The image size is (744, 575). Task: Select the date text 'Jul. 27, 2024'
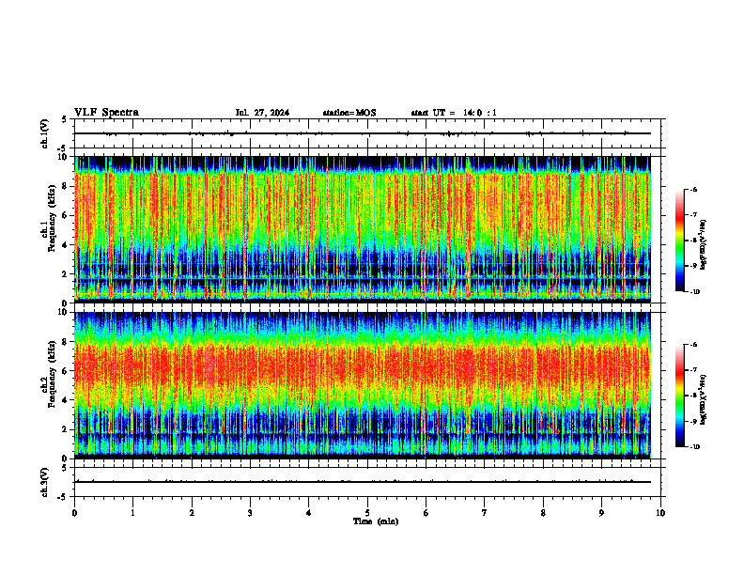262,113
